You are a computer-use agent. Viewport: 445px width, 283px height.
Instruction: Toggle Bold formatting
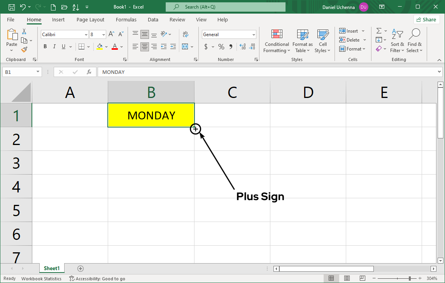[45, 47]
